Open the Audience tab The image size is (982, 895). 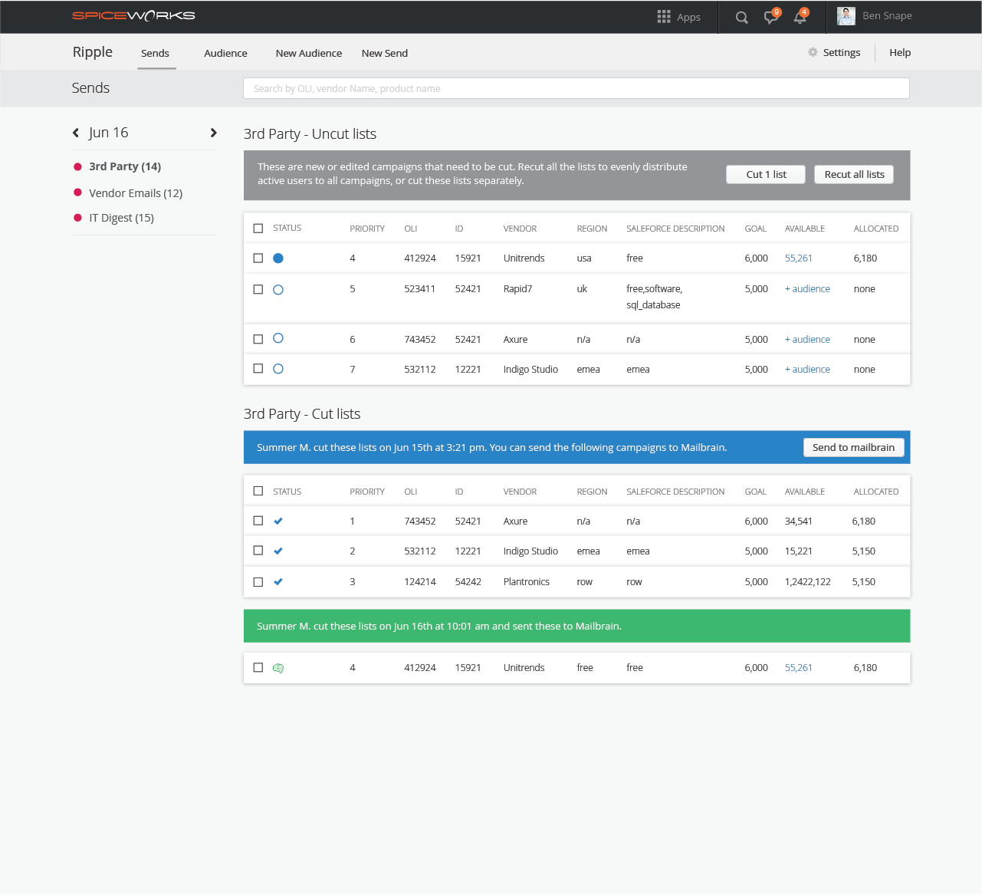(225, 53)
